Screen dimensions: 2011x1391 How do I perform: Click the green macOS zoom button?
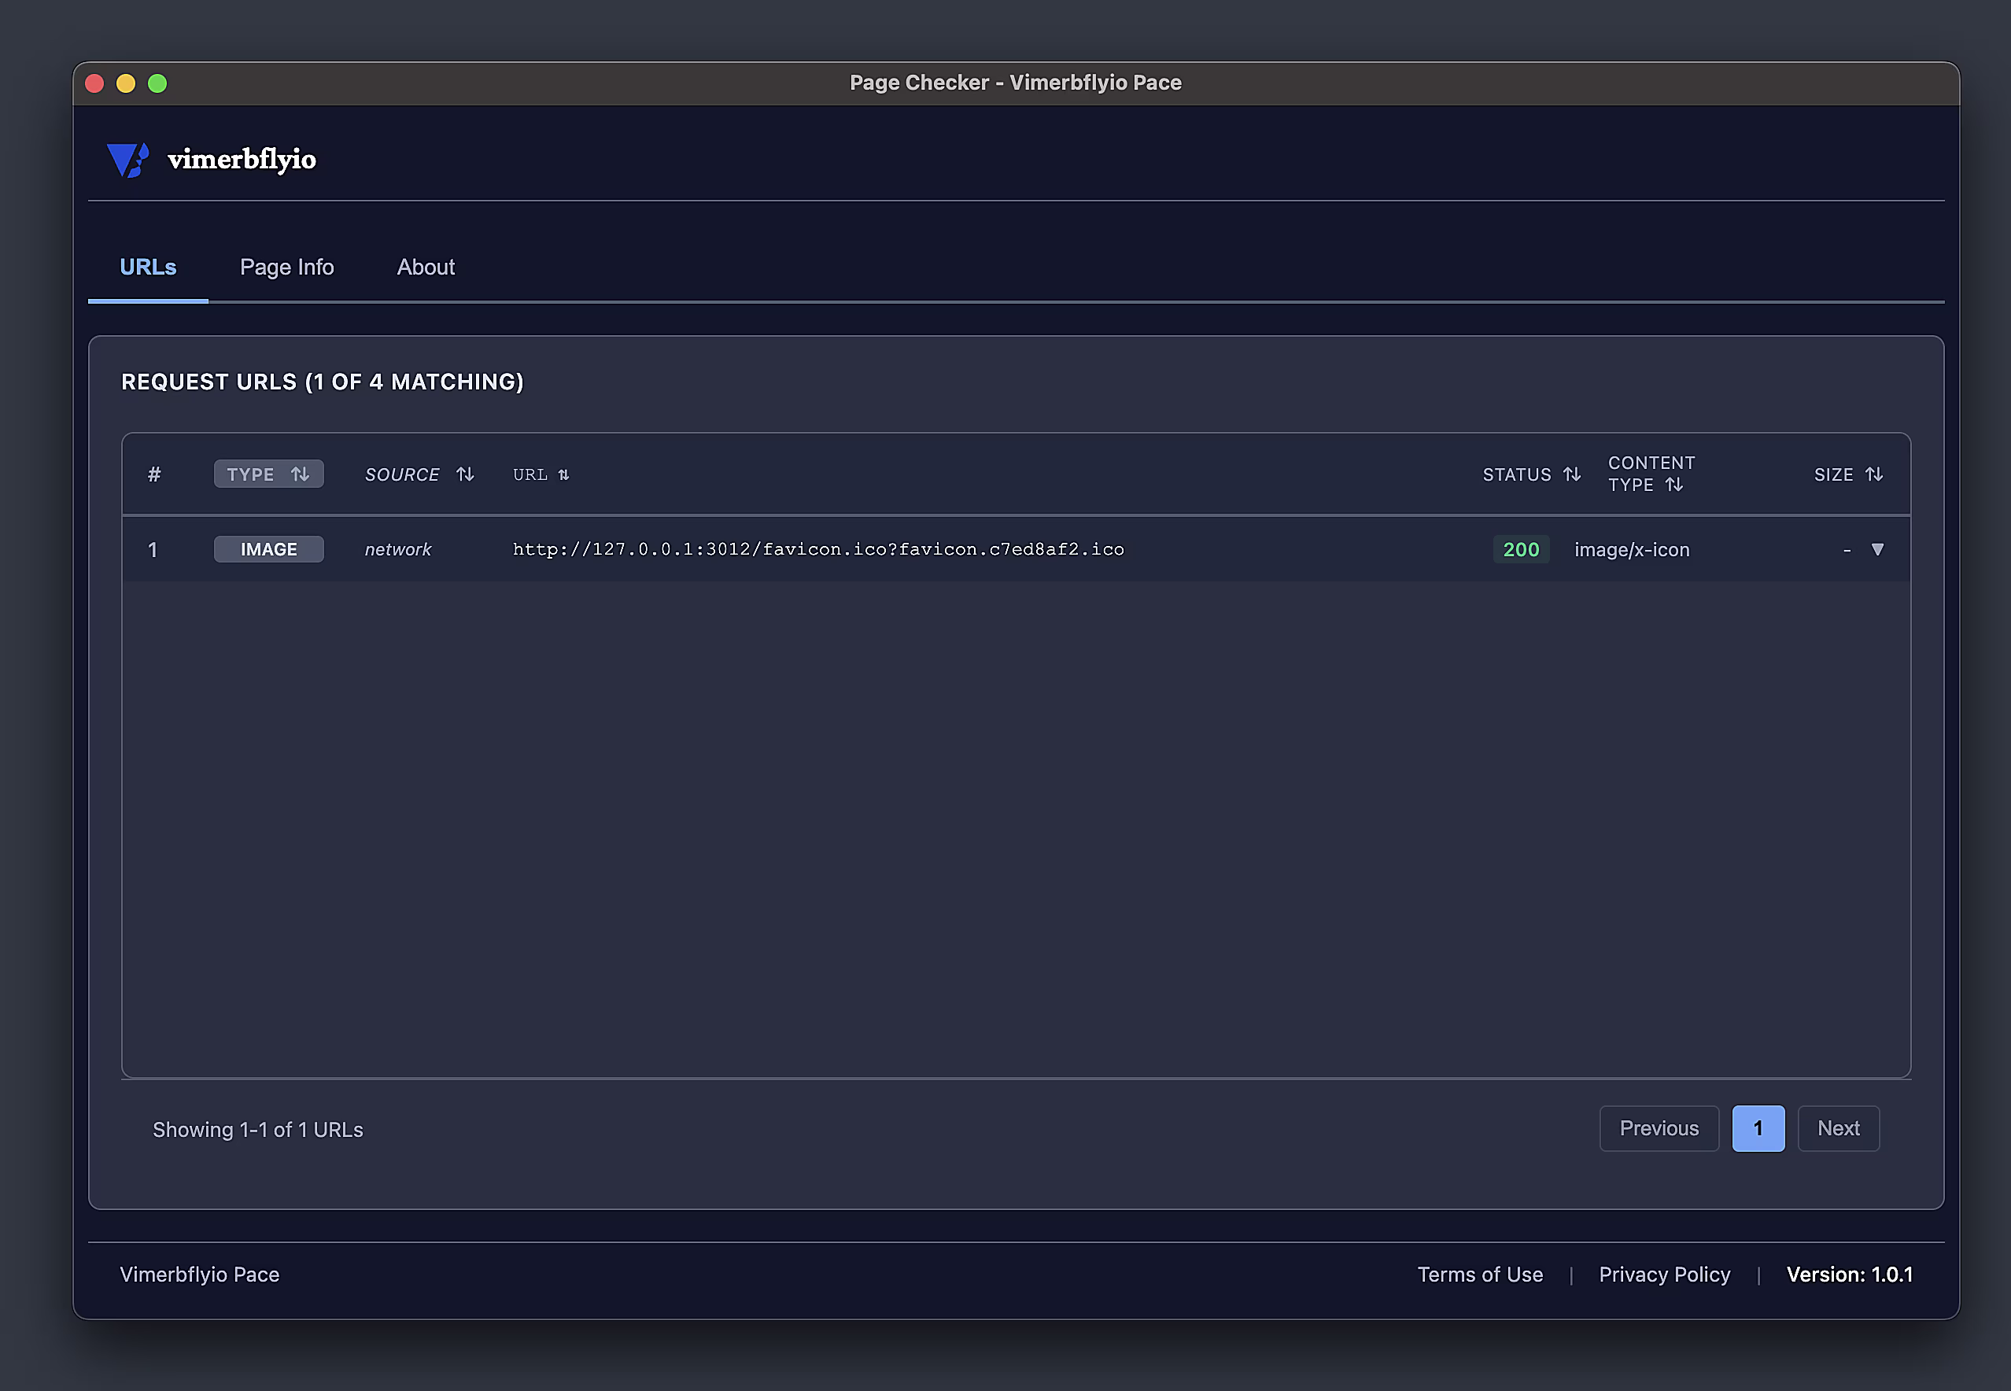157,83
